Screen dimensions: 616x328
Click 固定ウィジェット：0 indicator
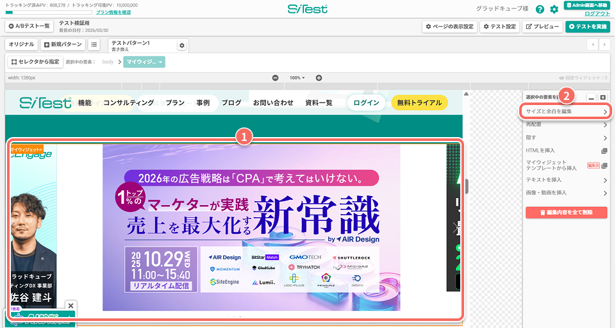583,78
